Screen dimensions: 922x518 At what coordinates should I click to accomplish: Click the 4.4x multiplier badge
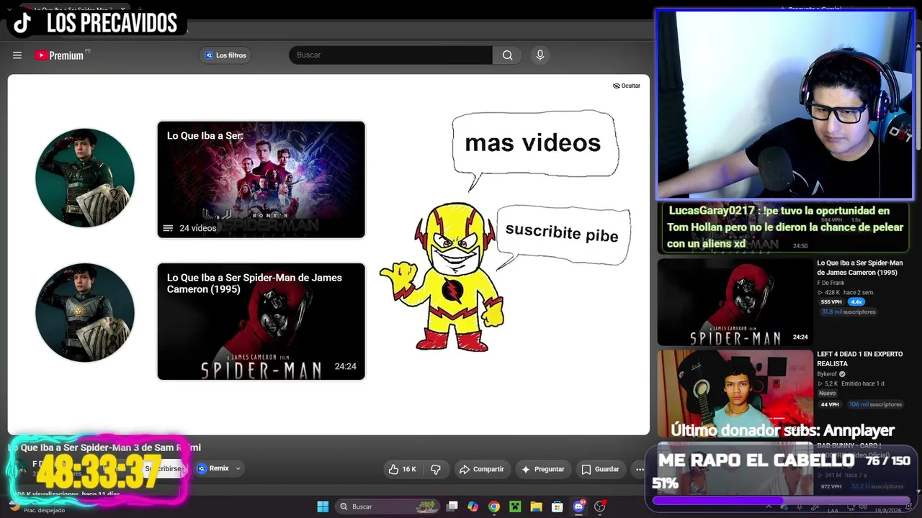[856, 302]
